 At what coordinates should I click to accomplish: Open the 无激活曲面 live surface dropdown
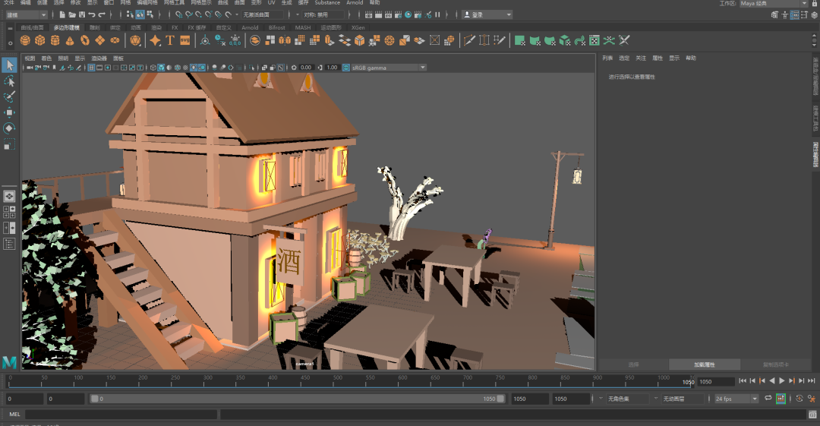coord(263,14)
